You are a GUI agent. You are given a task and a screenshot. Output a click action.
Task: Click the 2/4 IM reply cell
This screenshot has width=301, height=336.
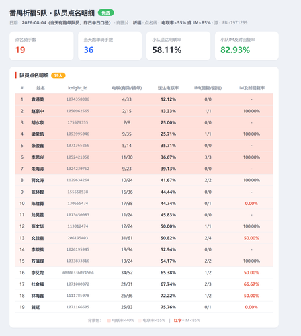tap(208, 238)
